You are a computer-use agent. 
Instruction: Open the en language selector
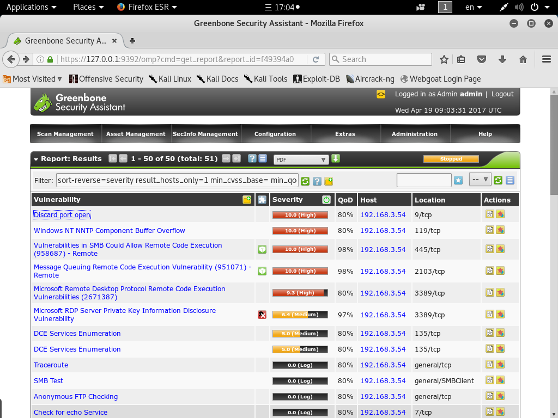tap(474, 7)
